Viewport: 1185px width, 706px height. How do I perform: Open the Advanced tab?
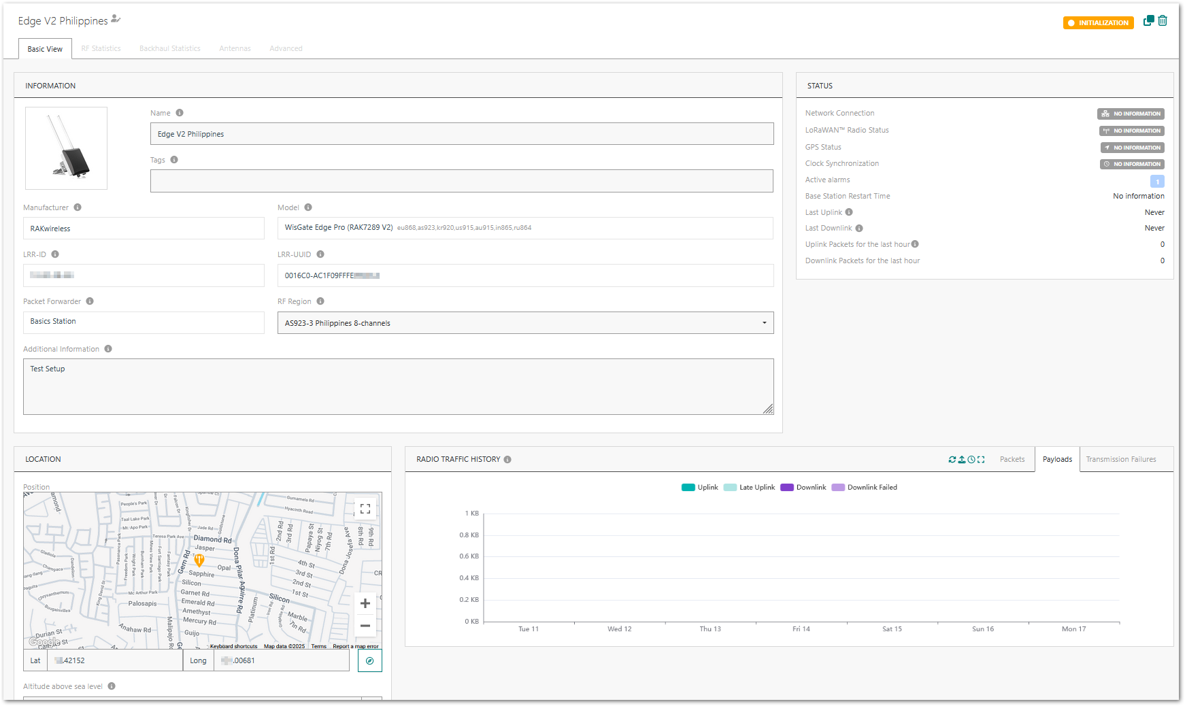(x=286, y=49)
